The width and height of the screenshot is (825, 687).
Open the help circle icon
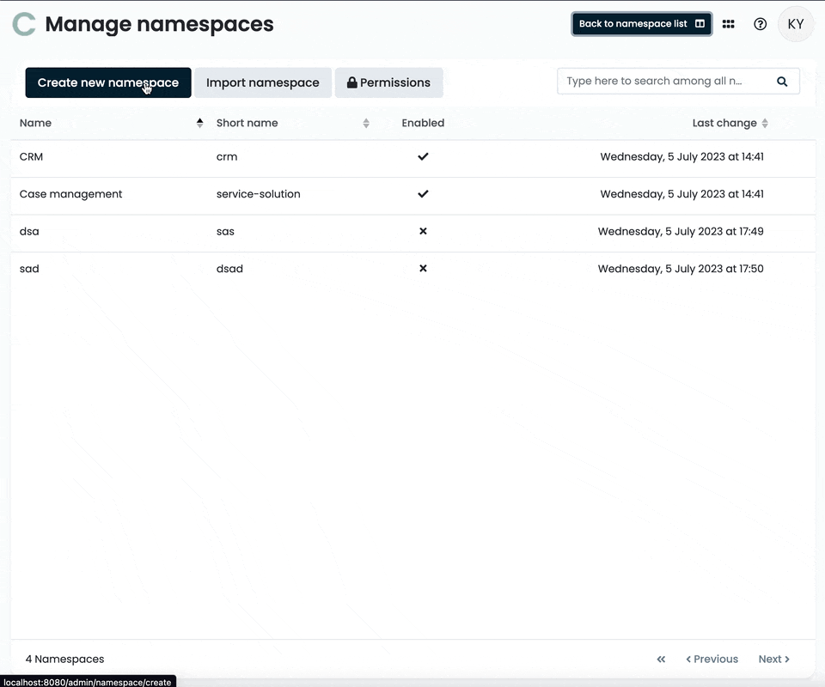coord(760,24)
